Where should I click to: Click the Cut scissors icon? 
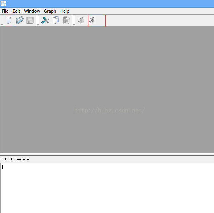(45, 20)
